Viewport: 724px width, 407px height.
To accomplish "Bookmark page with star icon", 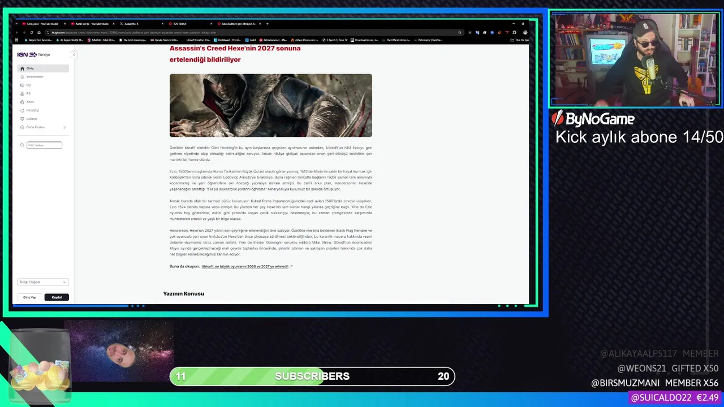I will point(460,32).
